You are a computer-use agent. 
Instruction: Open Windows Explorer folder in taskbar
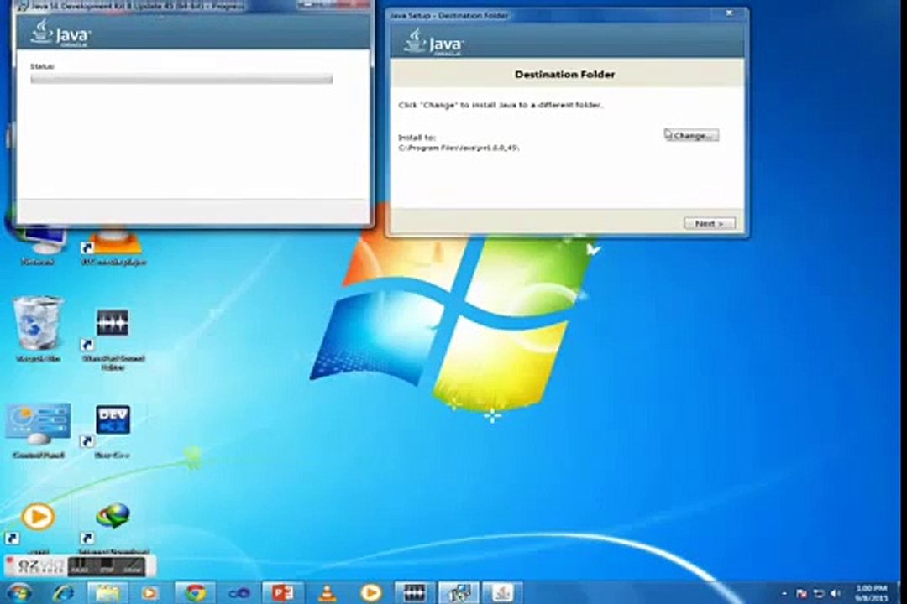107,593
